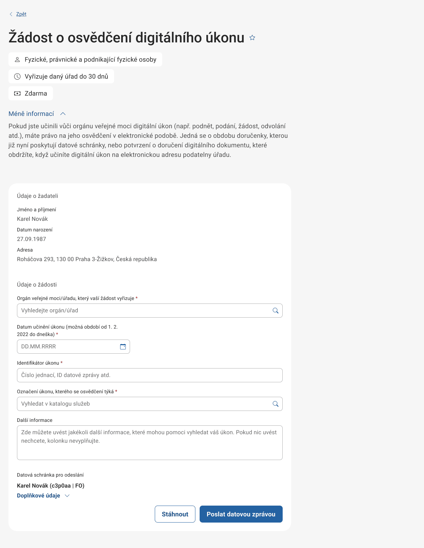Viewport: 424px width, 548px height.
Task: Click the DD.MM.RRRR date input field
Action: [67, 347]
